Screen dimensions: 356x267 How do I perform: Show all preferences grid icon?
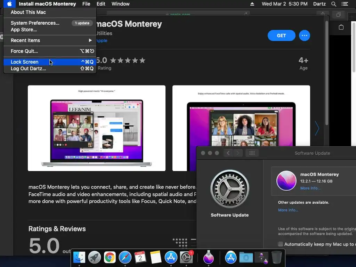tap(252, 153)
